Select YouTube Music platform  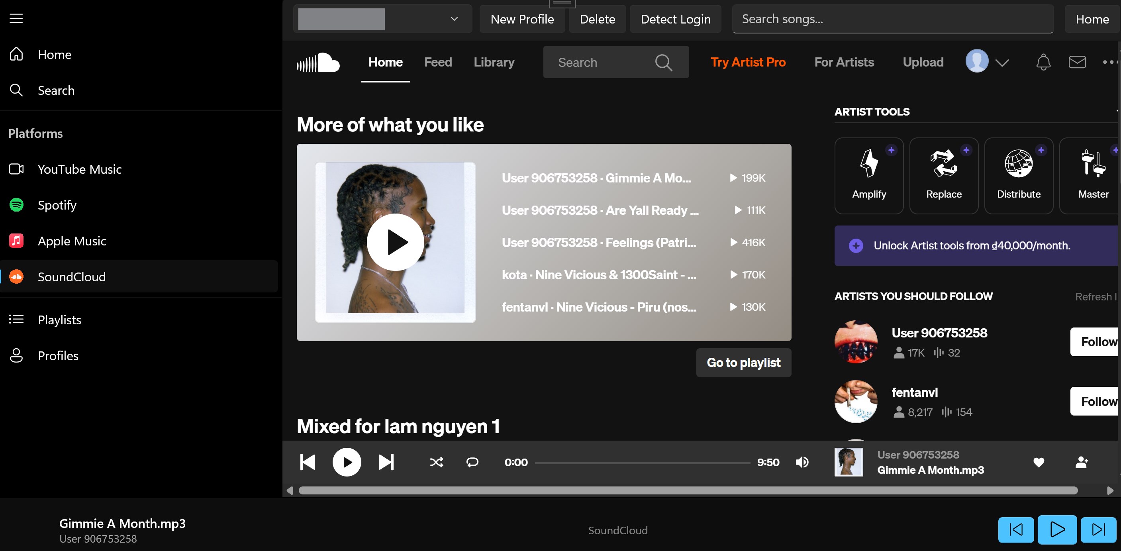(139, 169)
